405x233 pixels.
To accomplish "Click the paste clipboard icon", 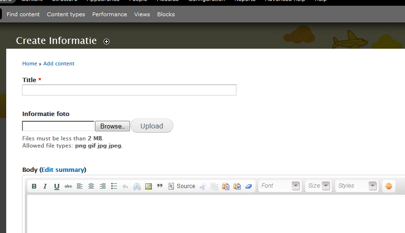I will (x=225, y=186).
